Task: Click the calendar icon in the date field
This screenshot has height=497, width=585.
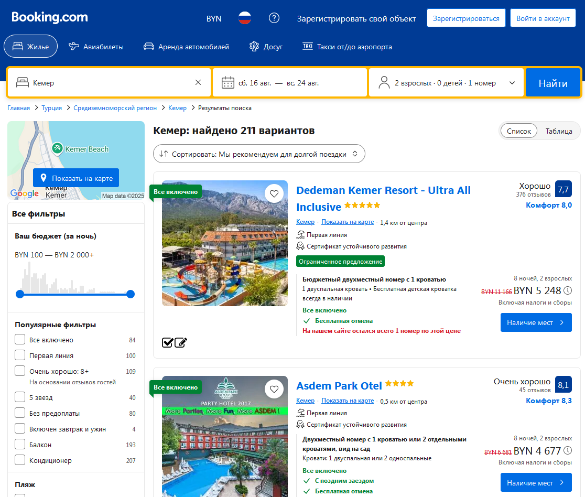Action: [228, 82]
